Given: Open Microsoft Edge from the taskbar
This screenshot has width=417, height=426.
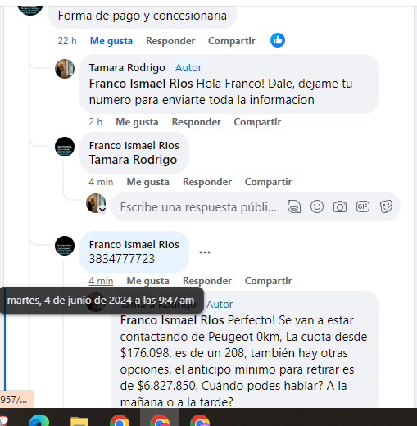Looking at the screenshot, I should coord(39,420).
